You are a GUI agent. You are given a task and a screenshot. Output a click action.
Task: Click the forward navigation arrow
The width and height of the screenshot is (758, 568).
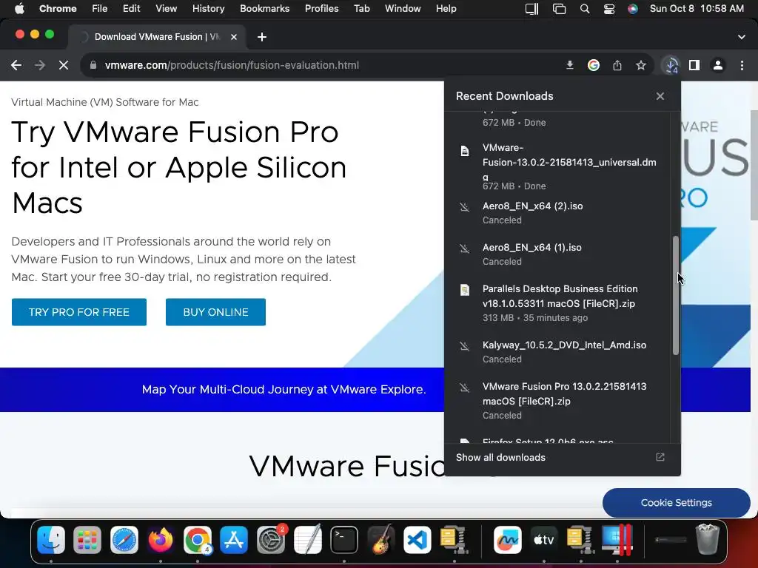click(x=40, y=65)
